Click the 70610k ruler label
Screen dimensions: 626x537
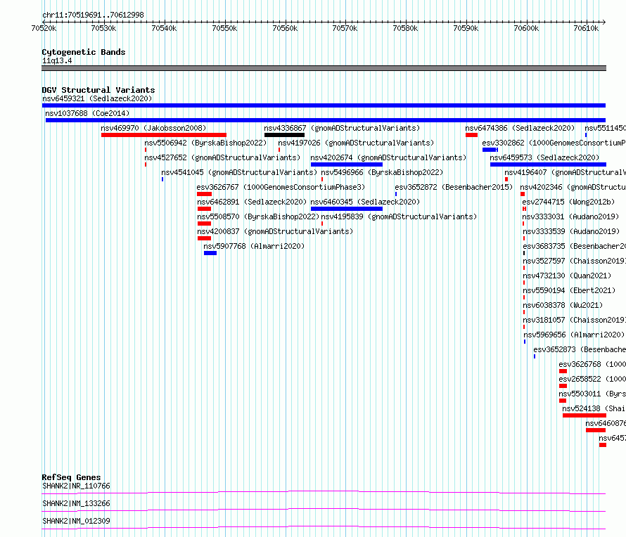(x=586, y=28)
